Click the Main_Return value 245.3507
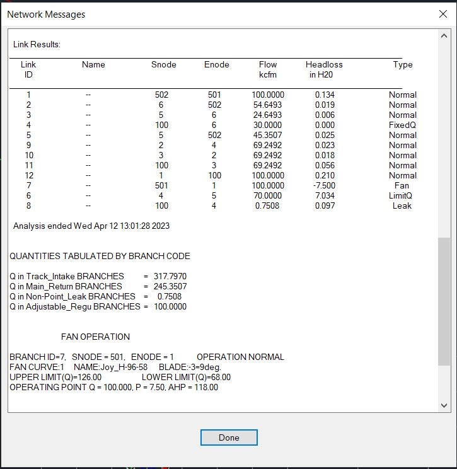The image size is (457, 469). coord(170,287)
